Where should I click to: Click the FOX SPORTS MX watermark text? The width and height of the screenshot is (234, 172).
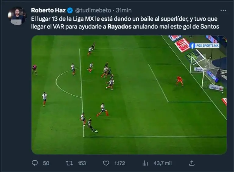pyautogui.click(x=207, y=46)
